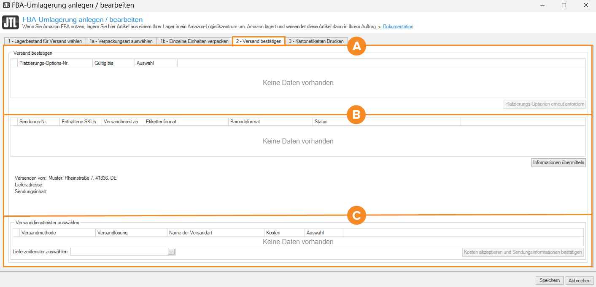Image resolution: width=596 pixels, height=287 pixels.
Task: Click the Versandmethode column header
Action: point(58,232)
